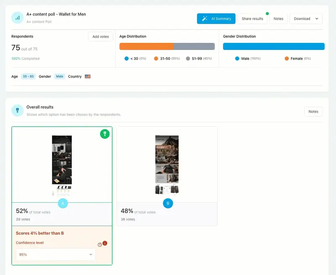Click the Download chevron arrow
Image resolution: width=336 pixels, height=275 pixels.
317,18
